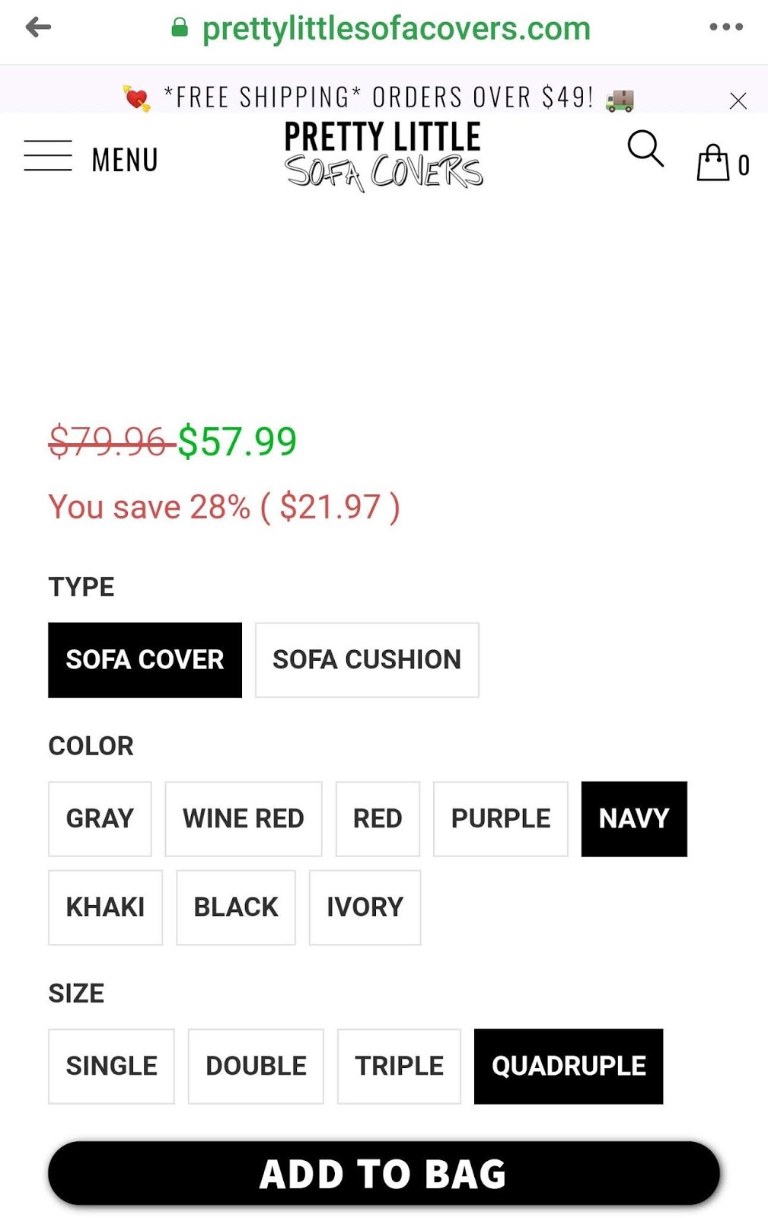The width and height of the screenshot is (768, 1218).
Task: Select Wine Red color
Action: (243, 818)
